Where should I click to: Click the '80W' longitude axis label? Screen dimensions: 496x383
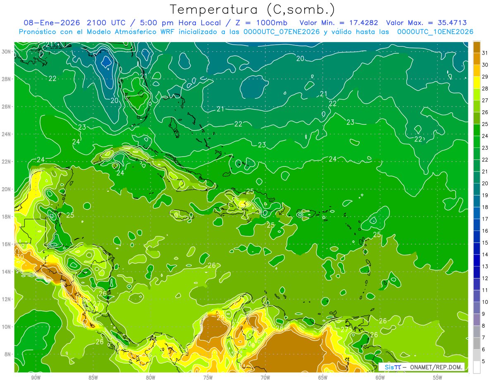[150, 378]
